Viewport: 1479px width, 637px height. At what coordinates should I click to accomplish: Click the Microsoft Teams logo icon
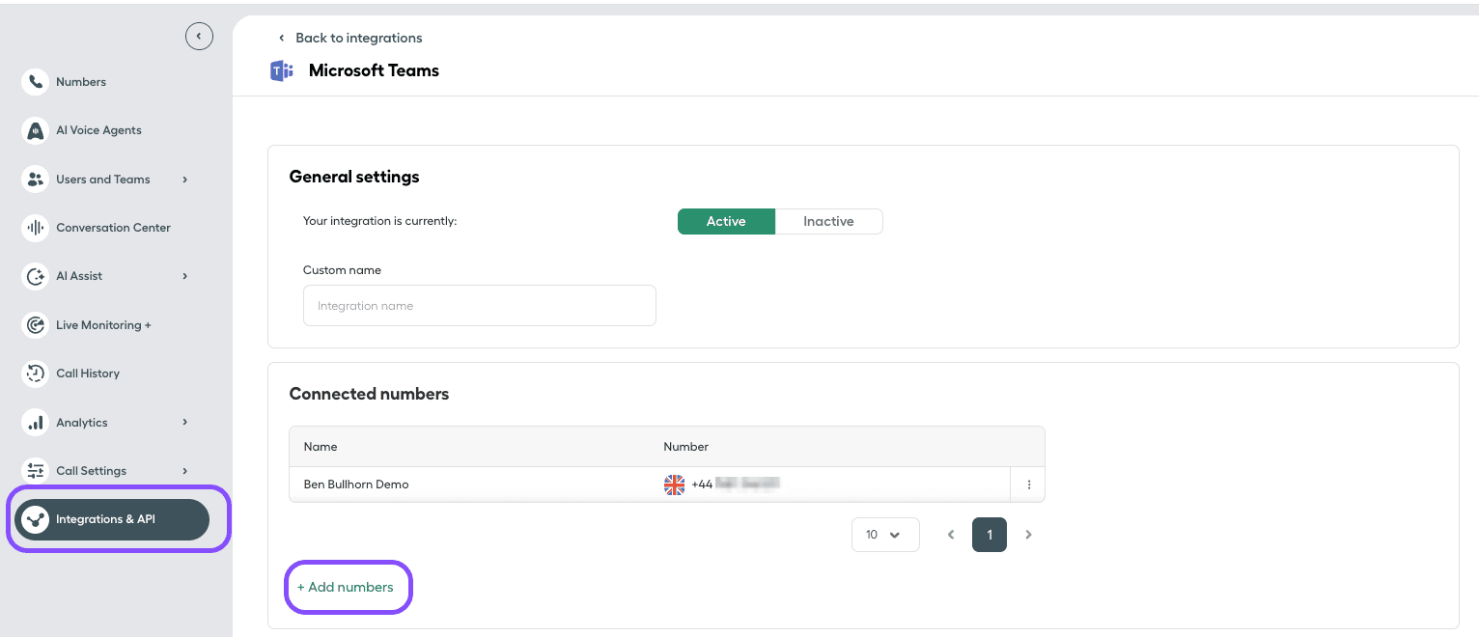point(282,70)
